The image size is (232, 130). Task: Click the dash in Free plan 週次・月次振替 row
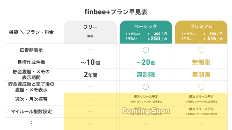(90, 99)
